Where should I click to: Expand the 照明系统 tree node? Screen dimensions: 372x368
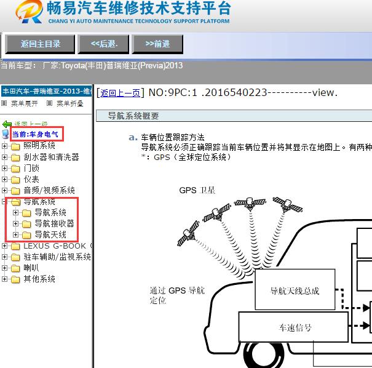4,146
